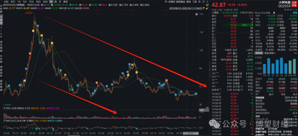
Task: Click the MA60 45.02 indicator label
Action: pos(52,9)
